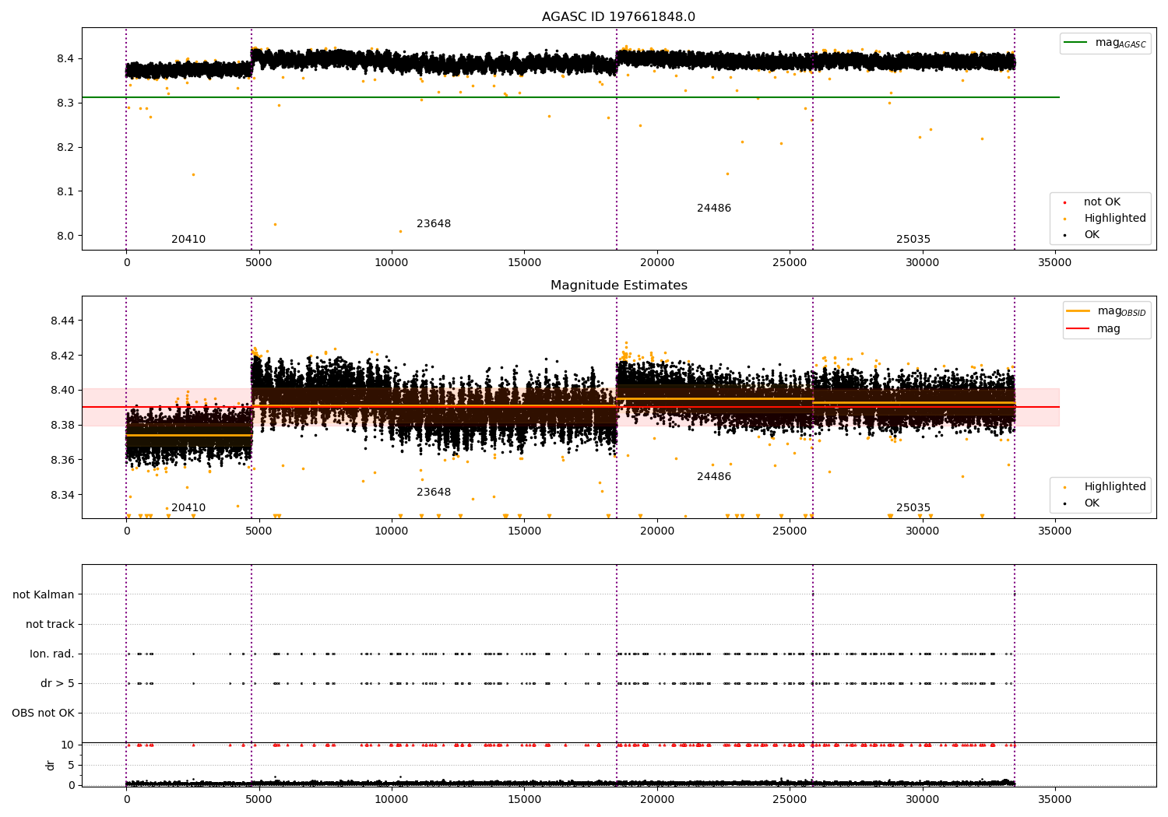The width and height of the screenshot is (1168, 817).
Task: Click y-tick 8.0 on the top plot
Action: point(64,236)
